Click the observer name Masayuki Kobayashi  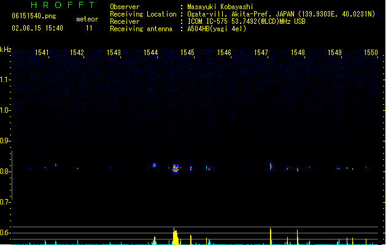(x=220, y=7)
